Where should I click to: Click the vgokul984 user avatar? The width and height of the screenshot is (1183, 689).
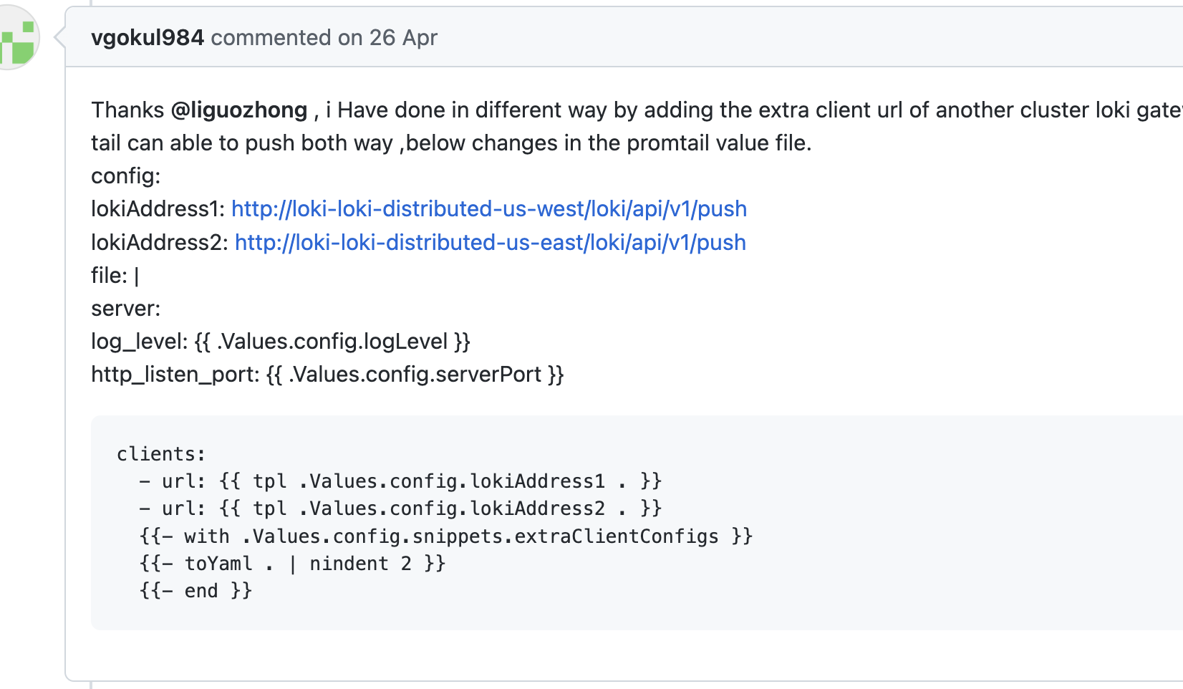point(17,39)
